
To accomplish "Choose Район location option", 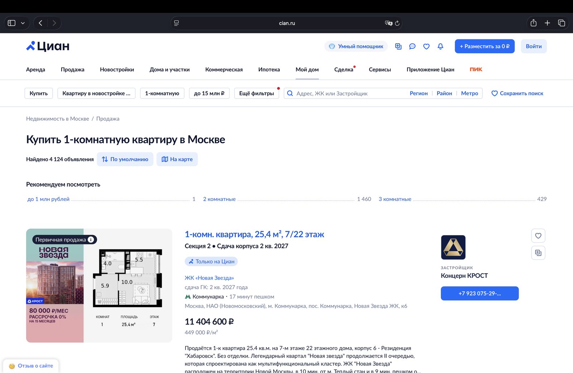I will [444, 93].
